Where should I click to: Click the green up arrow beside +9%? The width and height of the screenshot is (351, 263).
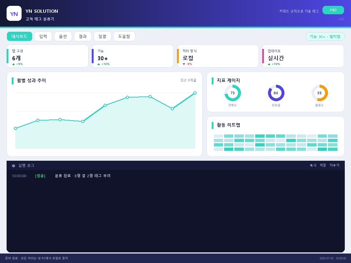click(14, 64)
